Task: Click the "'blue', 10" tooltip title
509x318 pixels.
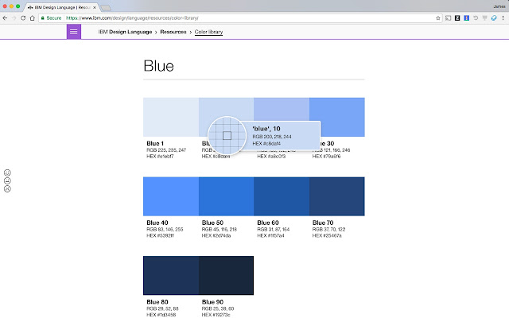Action: coord(266,129)
